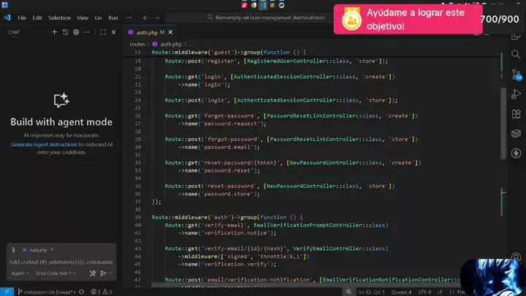Screen dimensions: 526x296
Task: Open Run and Debug in activity bar
Action: point(516,94)
